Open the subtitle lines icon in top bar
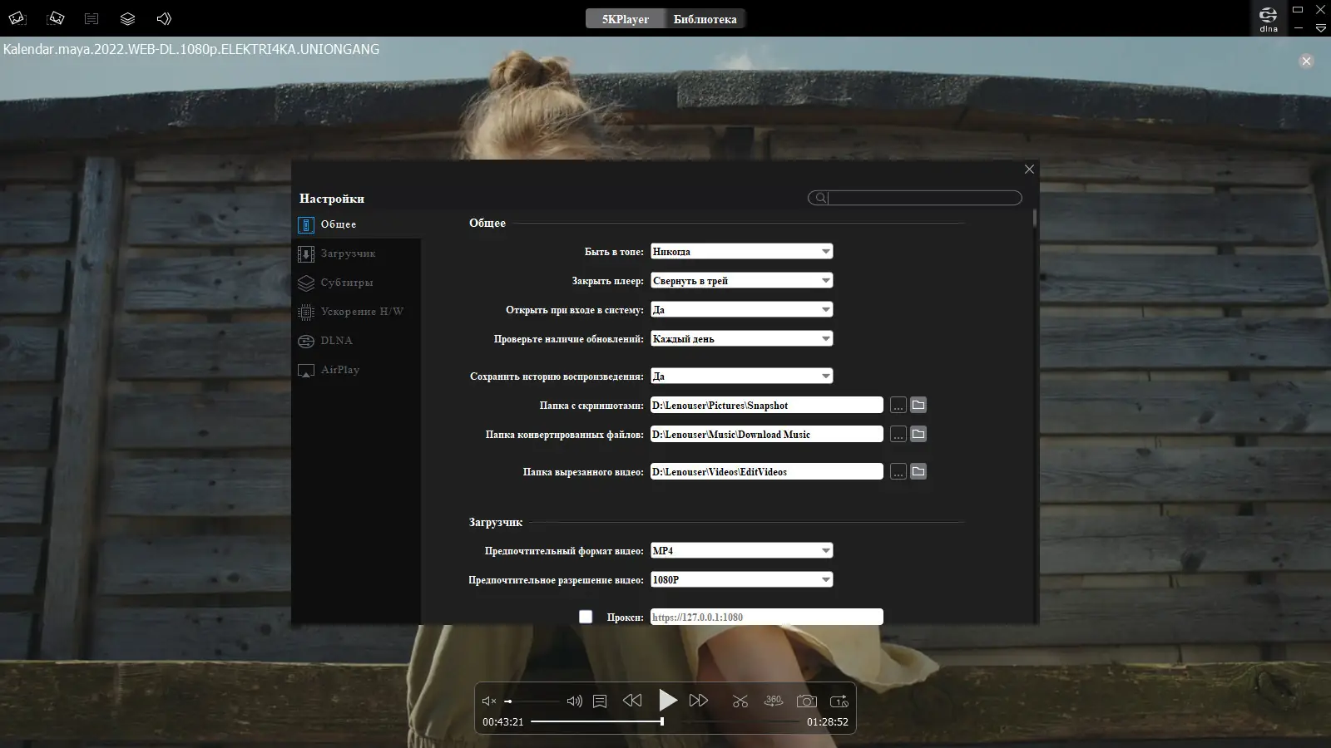The height and width of the screenshot is (748, 1331). click(92, 18)
